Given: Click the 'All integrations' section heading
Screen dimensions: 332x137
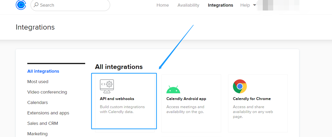Looking at the screenshot, I should pyautogui.click(x=119, y=67).
